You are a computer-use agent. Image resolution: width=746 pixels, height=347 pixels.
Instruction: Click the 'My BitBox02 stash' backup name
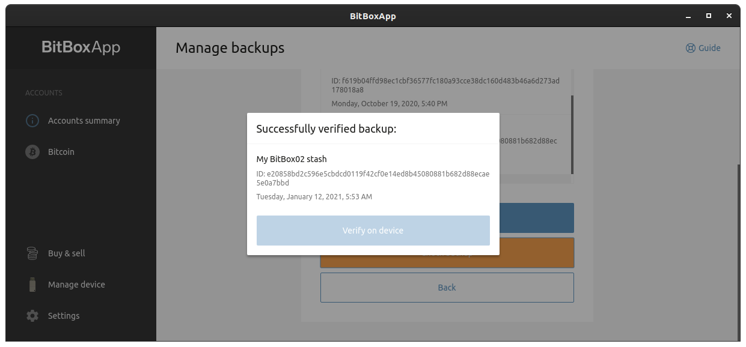point(292,159)
